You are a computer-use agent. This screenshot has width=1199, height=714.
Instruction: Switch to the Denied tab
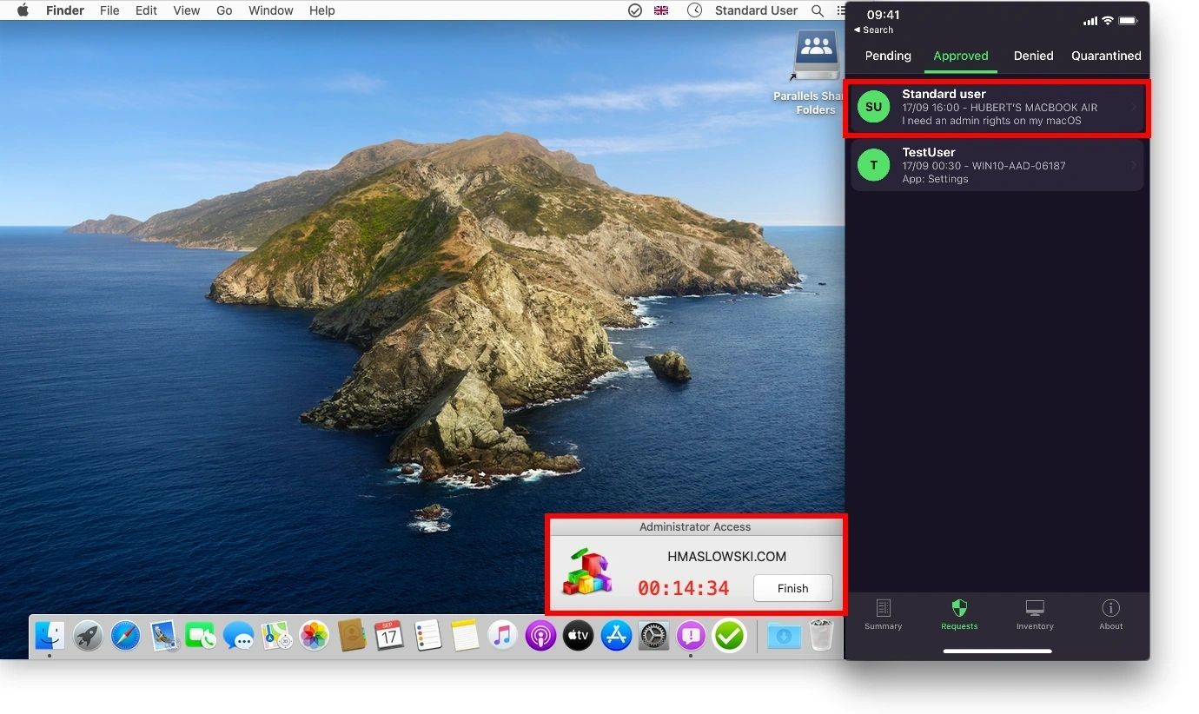click(x=1033, y=56)
